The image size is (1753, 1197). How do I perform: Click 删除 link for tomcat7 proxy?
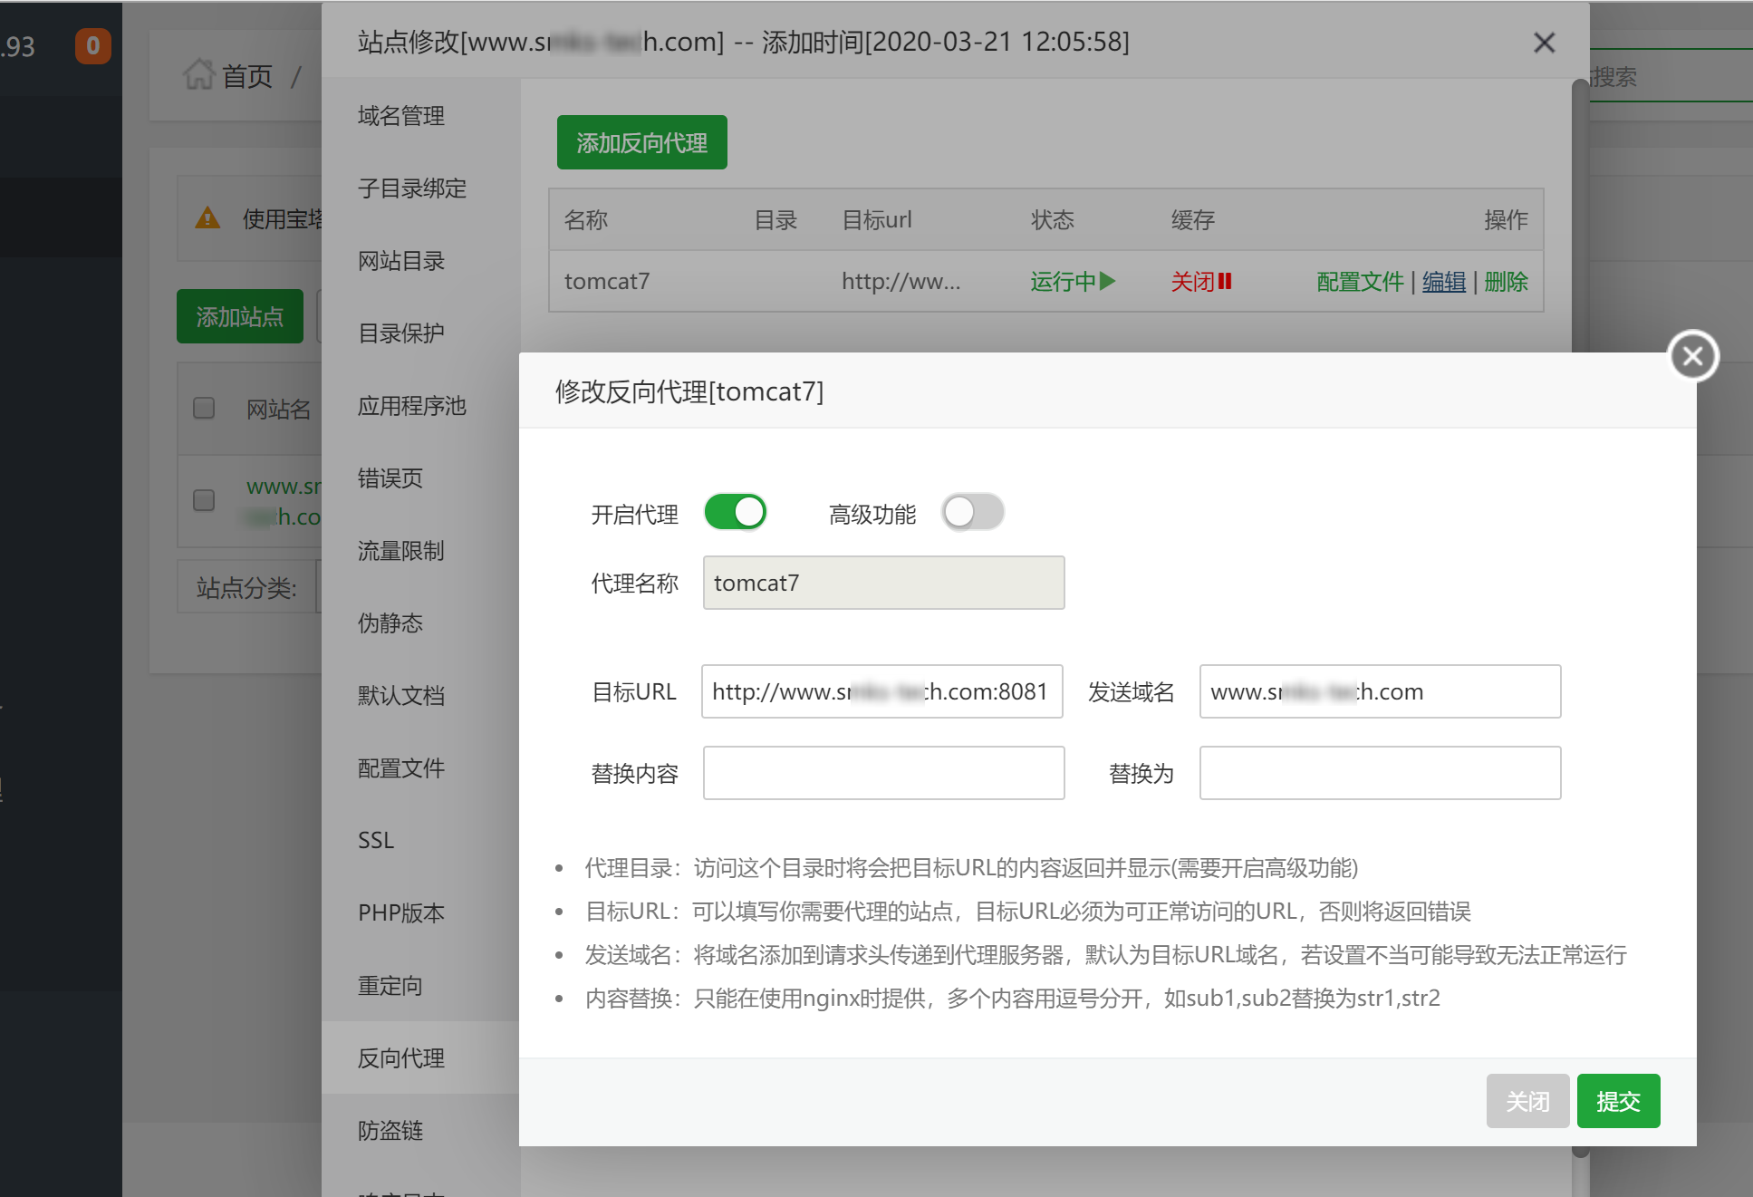pos(1506,282)
